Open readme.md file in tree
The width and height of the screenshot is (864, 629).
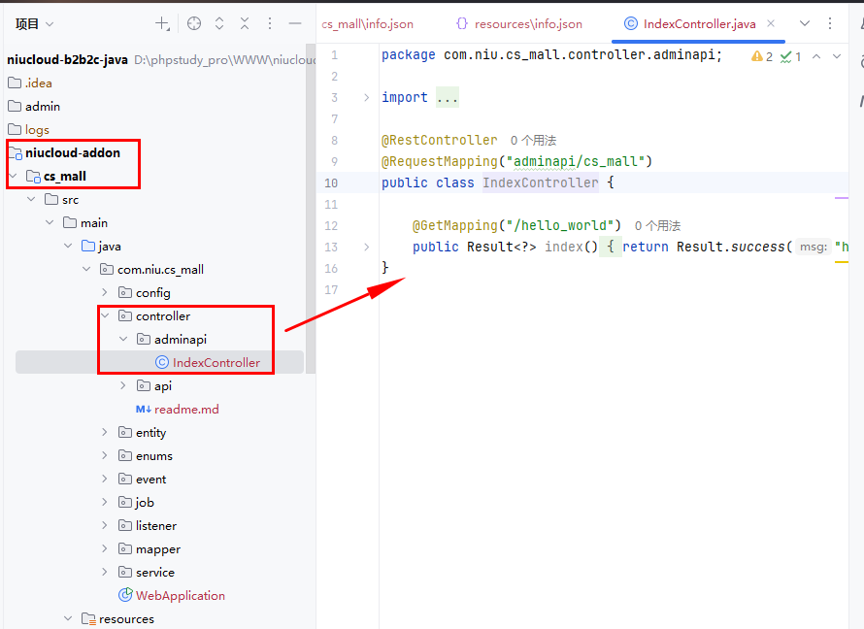185,410
